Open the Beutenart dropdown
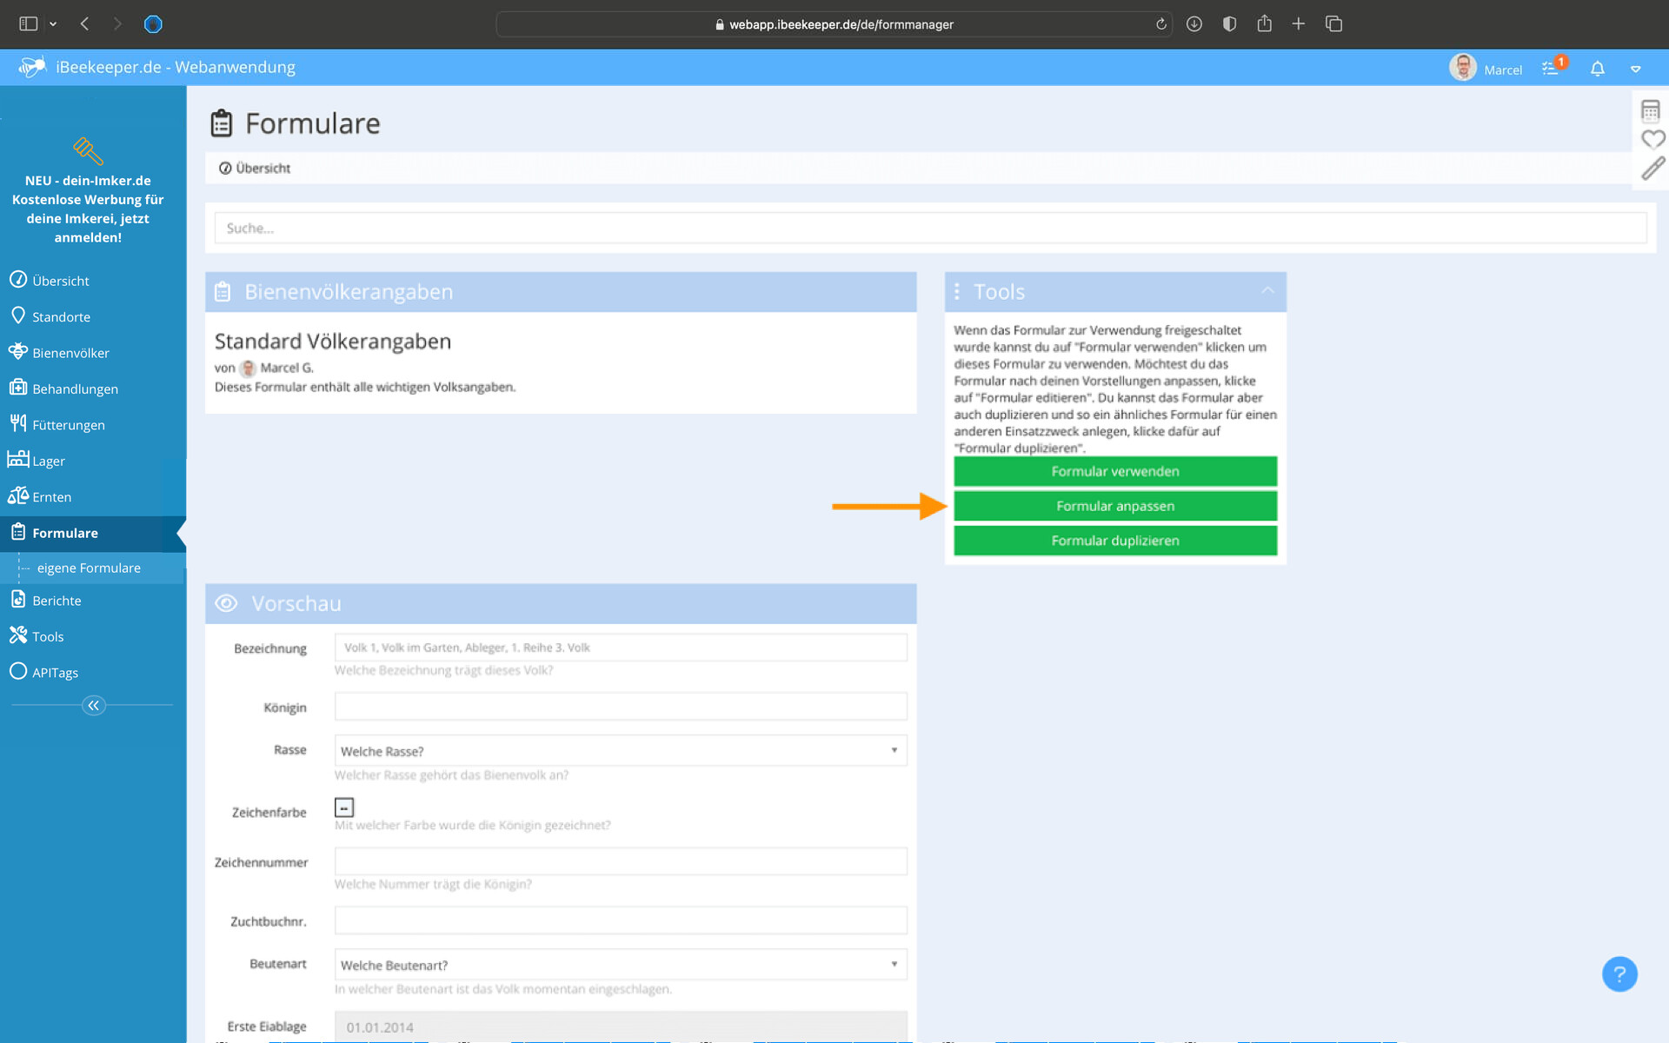This screenshot has width=1669, height=1043. [x=621, y=965]
